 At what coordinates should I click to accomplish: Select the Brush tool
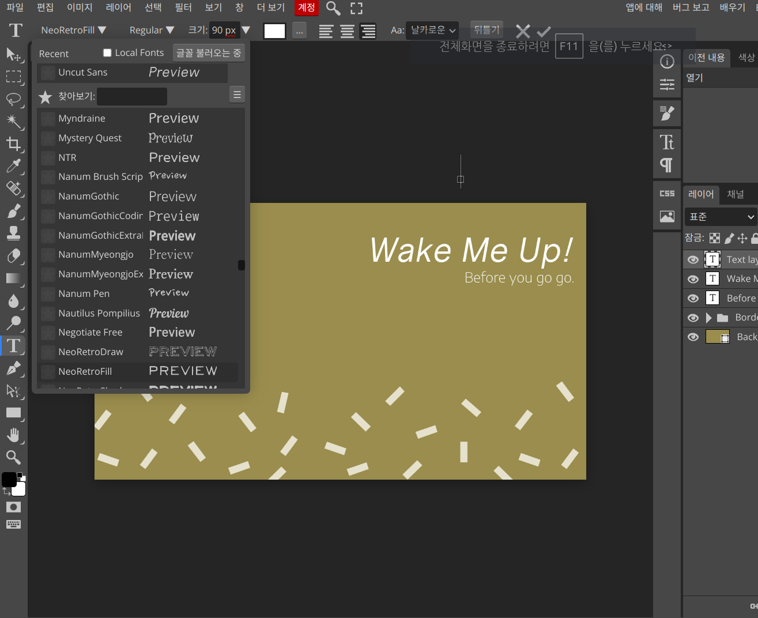(x=13, y=211)
